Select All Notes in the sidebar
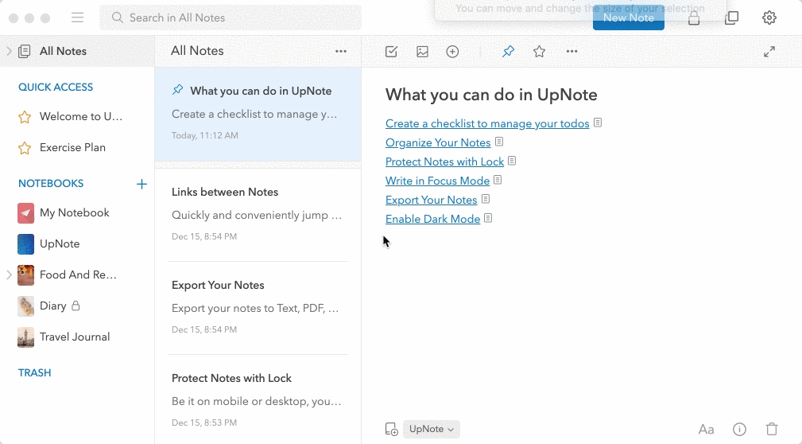 [77, 51]
